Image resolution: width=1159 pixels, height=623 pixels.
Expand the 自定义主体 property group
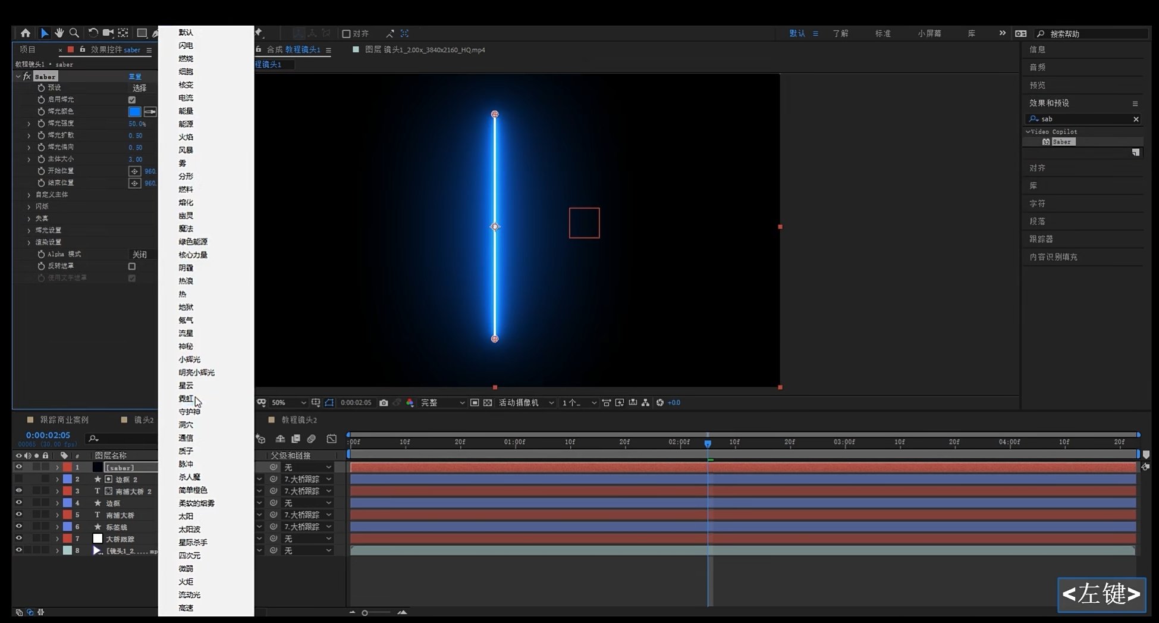coord(29,195)
